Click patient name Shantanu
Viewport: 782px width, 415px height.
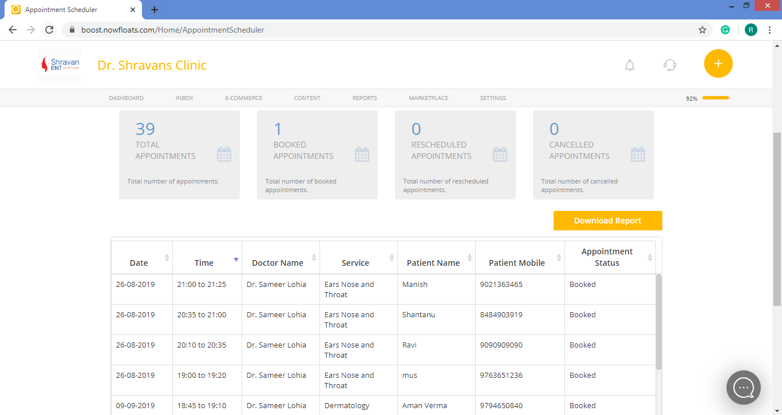pyautogui.click(x=418, y=314)
